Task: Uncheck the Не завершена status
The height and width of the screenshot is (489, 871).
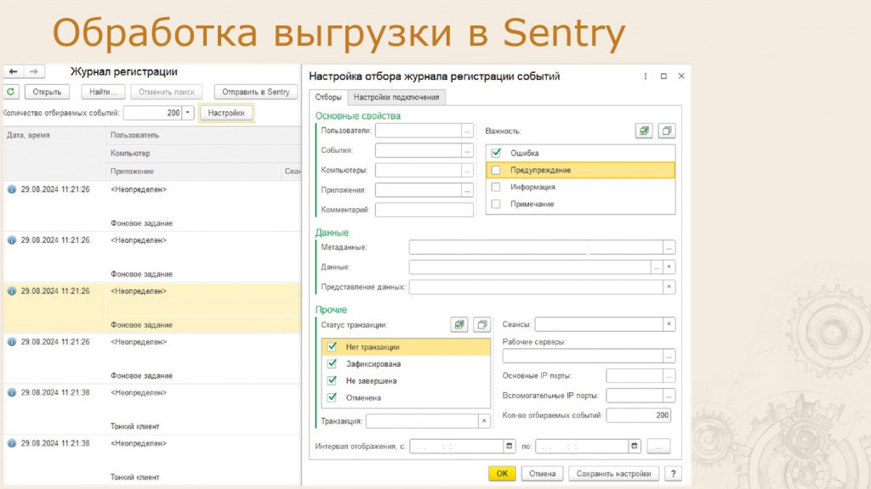Action: pyautogui.click(x=332, y=380)
